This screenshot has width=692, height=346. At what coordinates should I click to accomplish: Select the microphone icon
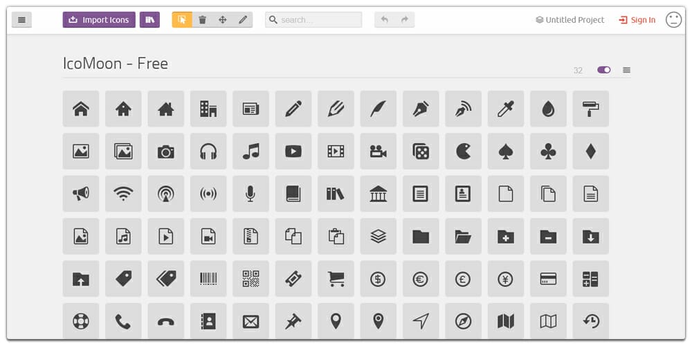pyautogui.click(x=251, y=194)
